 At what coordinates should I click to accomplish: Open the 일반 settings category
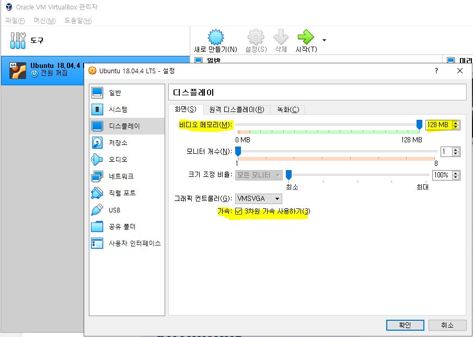click(x=127, y=93)
